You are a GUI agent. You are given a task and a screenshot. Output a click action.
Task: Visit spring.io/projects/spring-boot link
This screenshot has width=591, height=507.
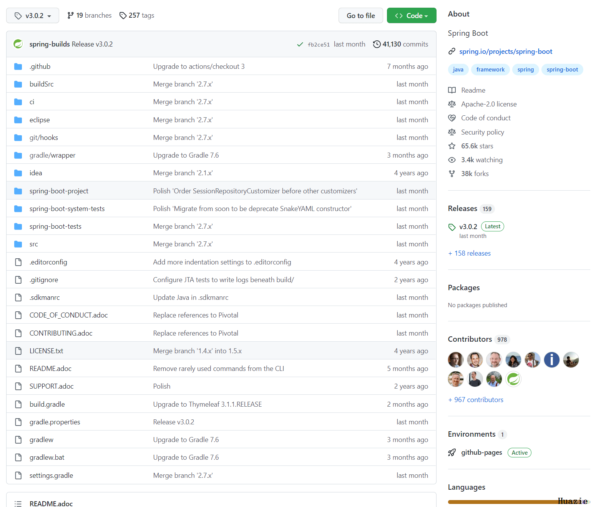pos(506,52)
